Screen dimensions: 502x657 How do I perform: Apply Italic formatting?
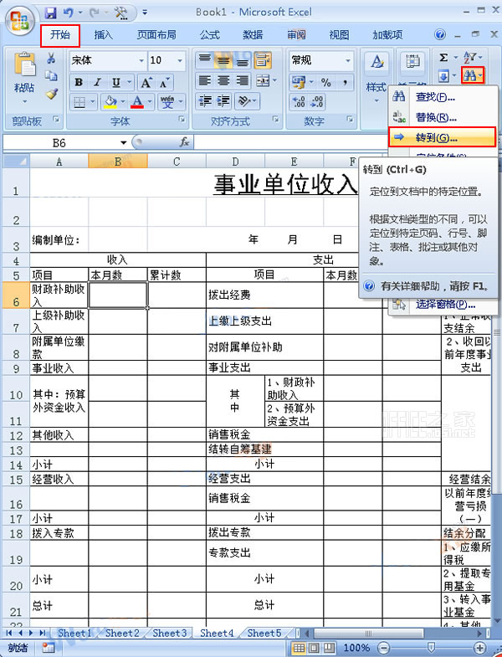97,83
